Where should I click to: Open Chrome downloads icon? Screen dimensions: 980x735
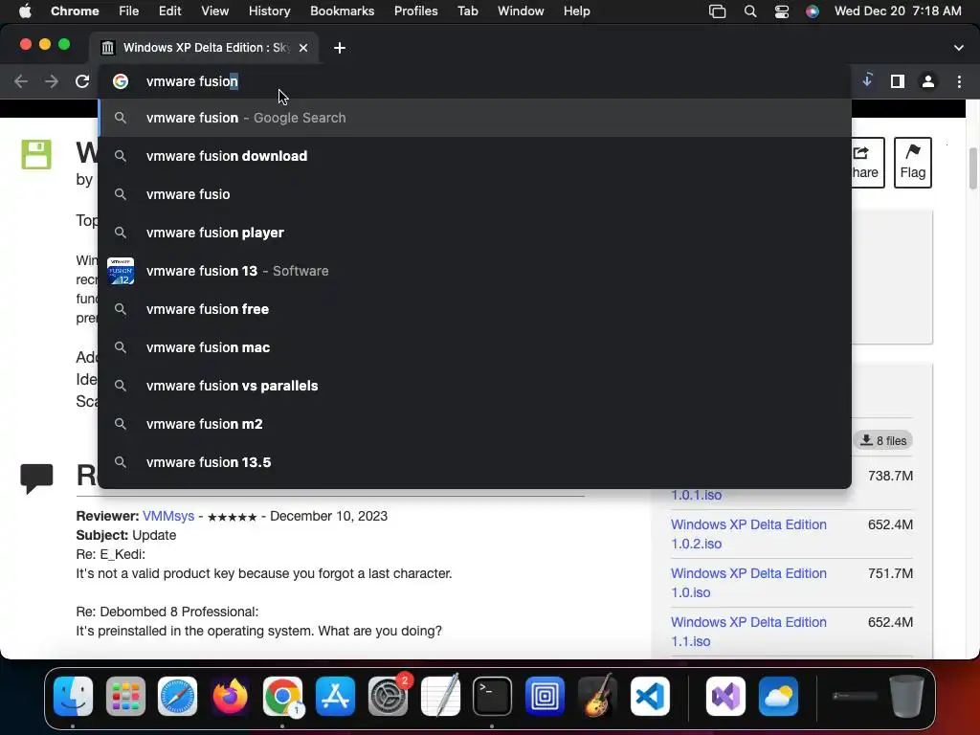point(867,80)
